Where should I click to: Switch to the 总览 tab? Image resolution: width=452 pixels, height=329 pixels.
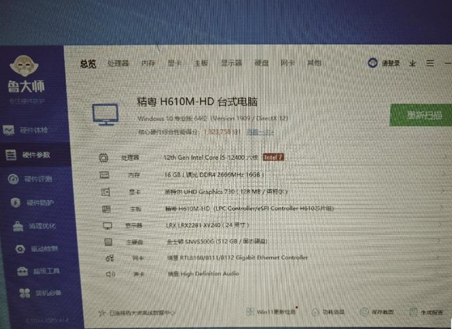coord(88,64)
